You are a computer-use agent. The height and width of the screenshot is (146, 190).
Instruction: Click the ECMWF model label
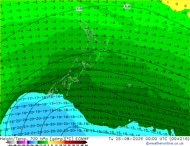point(82,139)
